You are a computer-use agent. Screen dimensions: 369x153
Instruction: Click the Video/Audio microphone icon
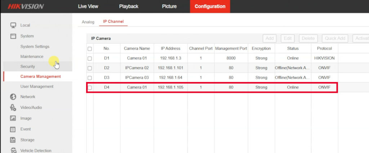[13, 107]
